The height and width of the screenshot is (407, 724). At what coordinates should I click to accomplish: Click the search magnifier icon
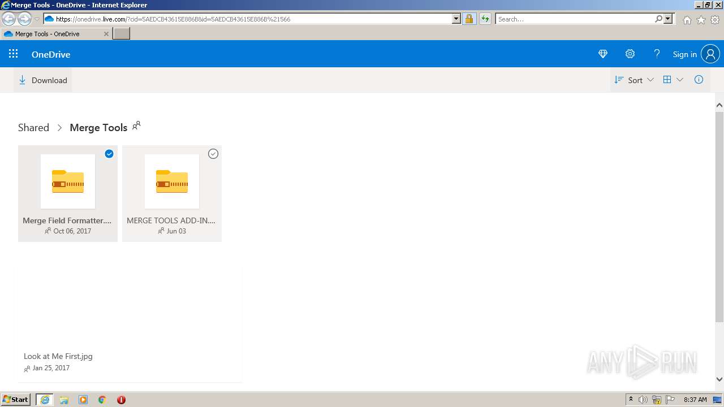pyautogui.click(x=659, y=19)
